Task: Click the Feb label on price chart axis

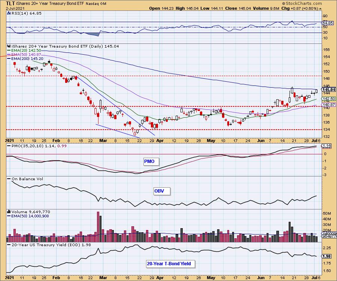Action: click(x=56, y=140)
